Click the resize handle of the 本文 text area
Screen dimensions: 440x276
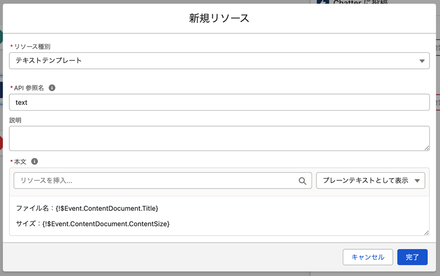click(426, 233)
